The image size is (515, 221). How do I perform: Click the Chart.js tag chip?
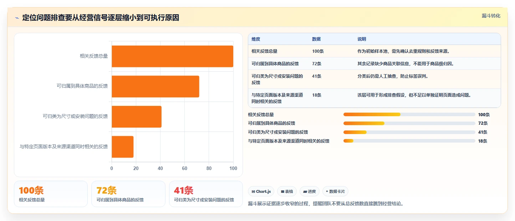261,191
